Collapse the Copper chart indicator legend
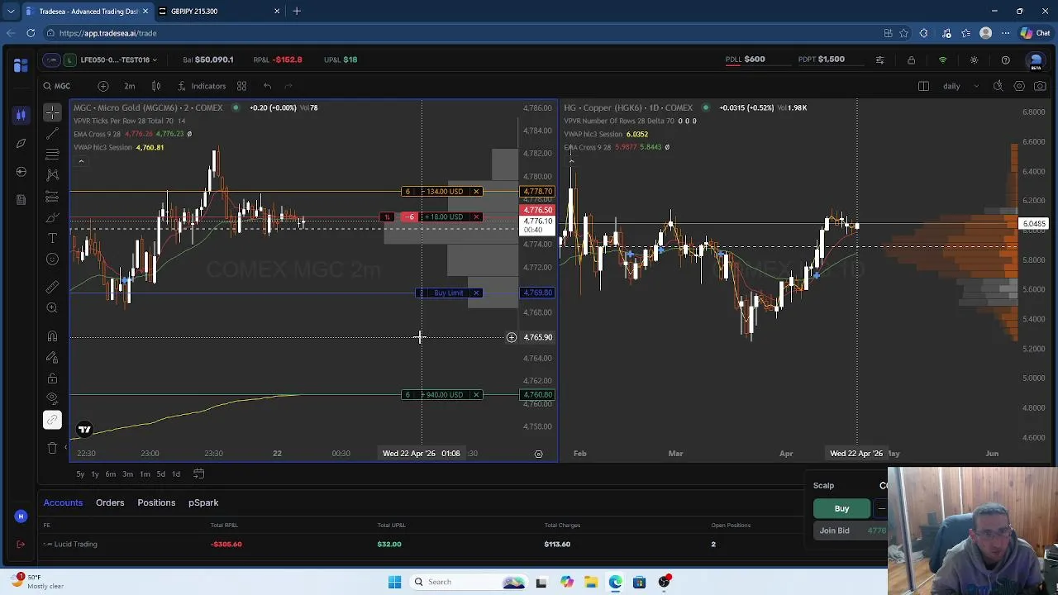 point(571,161)
